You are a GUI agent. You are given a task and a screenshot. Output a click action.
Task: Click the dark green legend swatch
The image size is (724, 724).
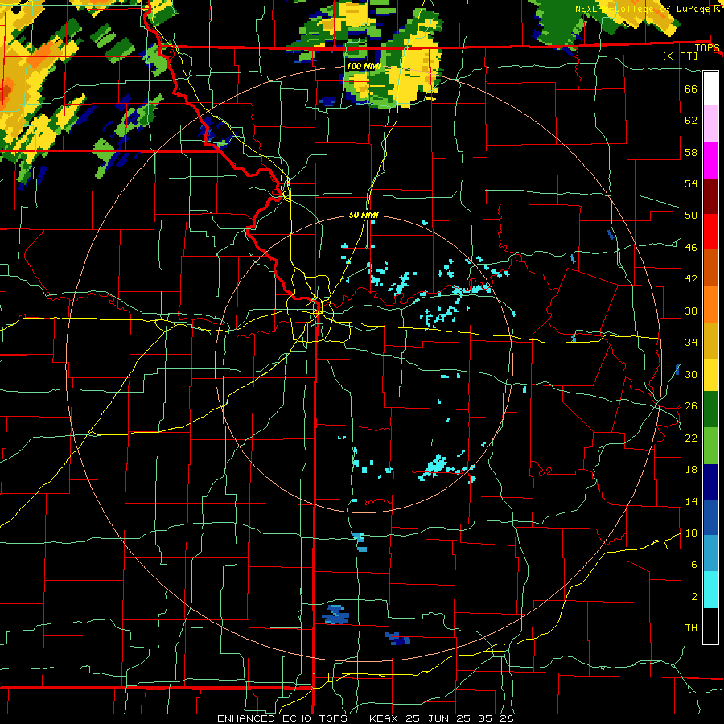pyautogui.click(x=710, y=409)
